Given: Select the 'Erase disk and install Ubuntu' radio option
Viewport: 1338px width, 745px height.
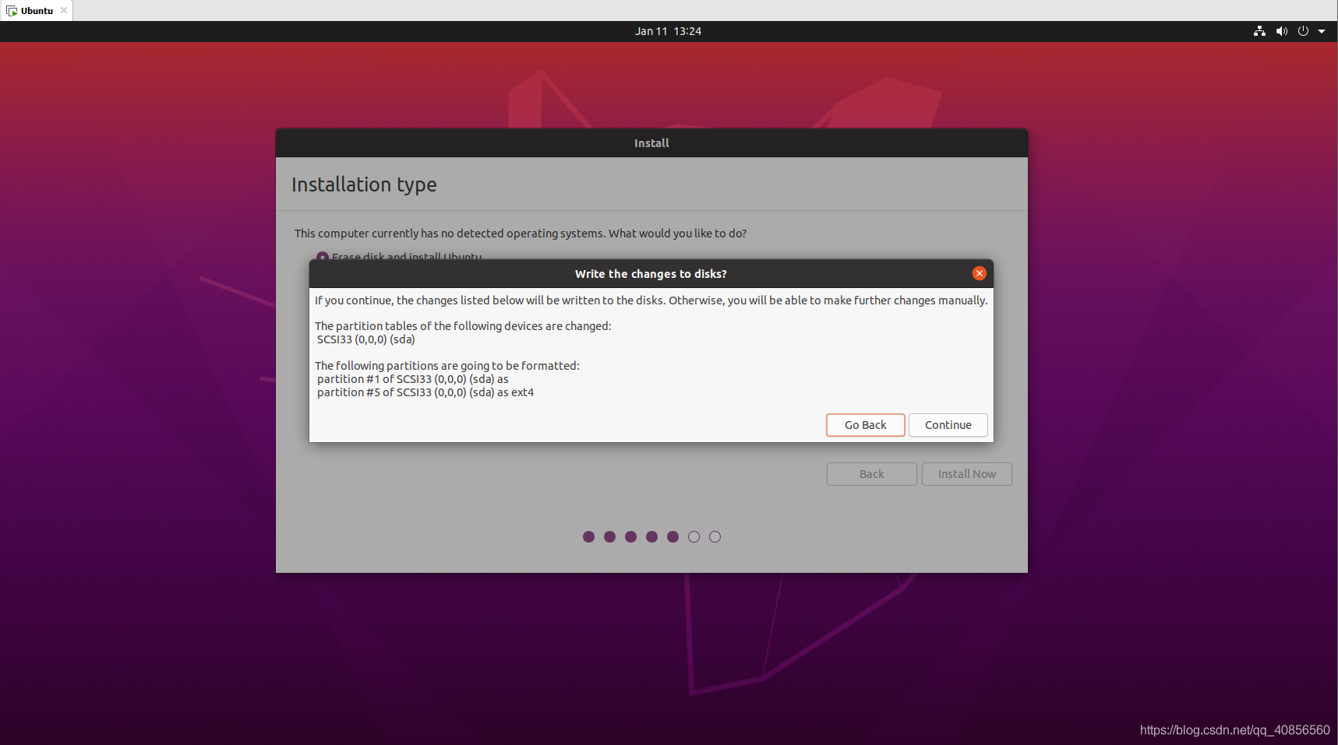Looking at the screenshot, I should [323, 256].
